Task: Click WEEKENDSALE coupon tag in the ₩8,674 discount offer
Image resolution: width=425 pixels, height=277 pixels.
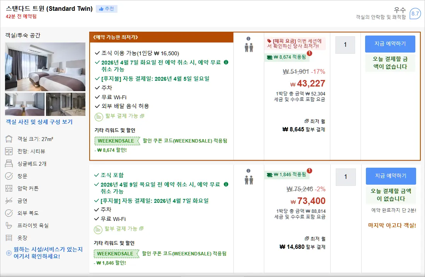Action: tap(117, 141)
